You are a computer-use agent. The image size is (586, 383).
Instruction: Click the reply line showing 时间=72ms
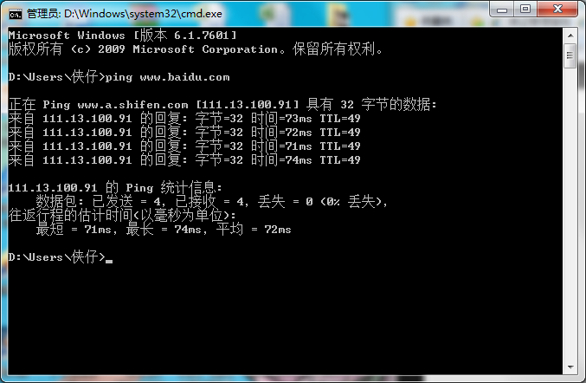pos(184,133)
